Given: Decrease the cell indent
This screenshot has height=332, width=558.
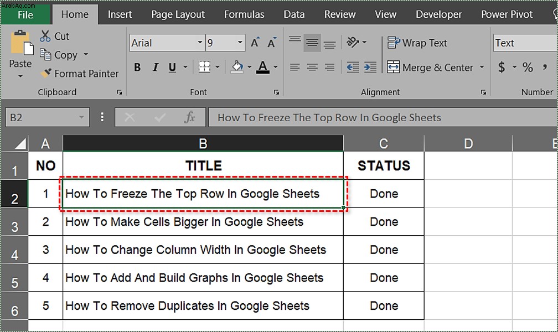Looking at the screenshot, I should pyautogui.click(x=353, y=67).
